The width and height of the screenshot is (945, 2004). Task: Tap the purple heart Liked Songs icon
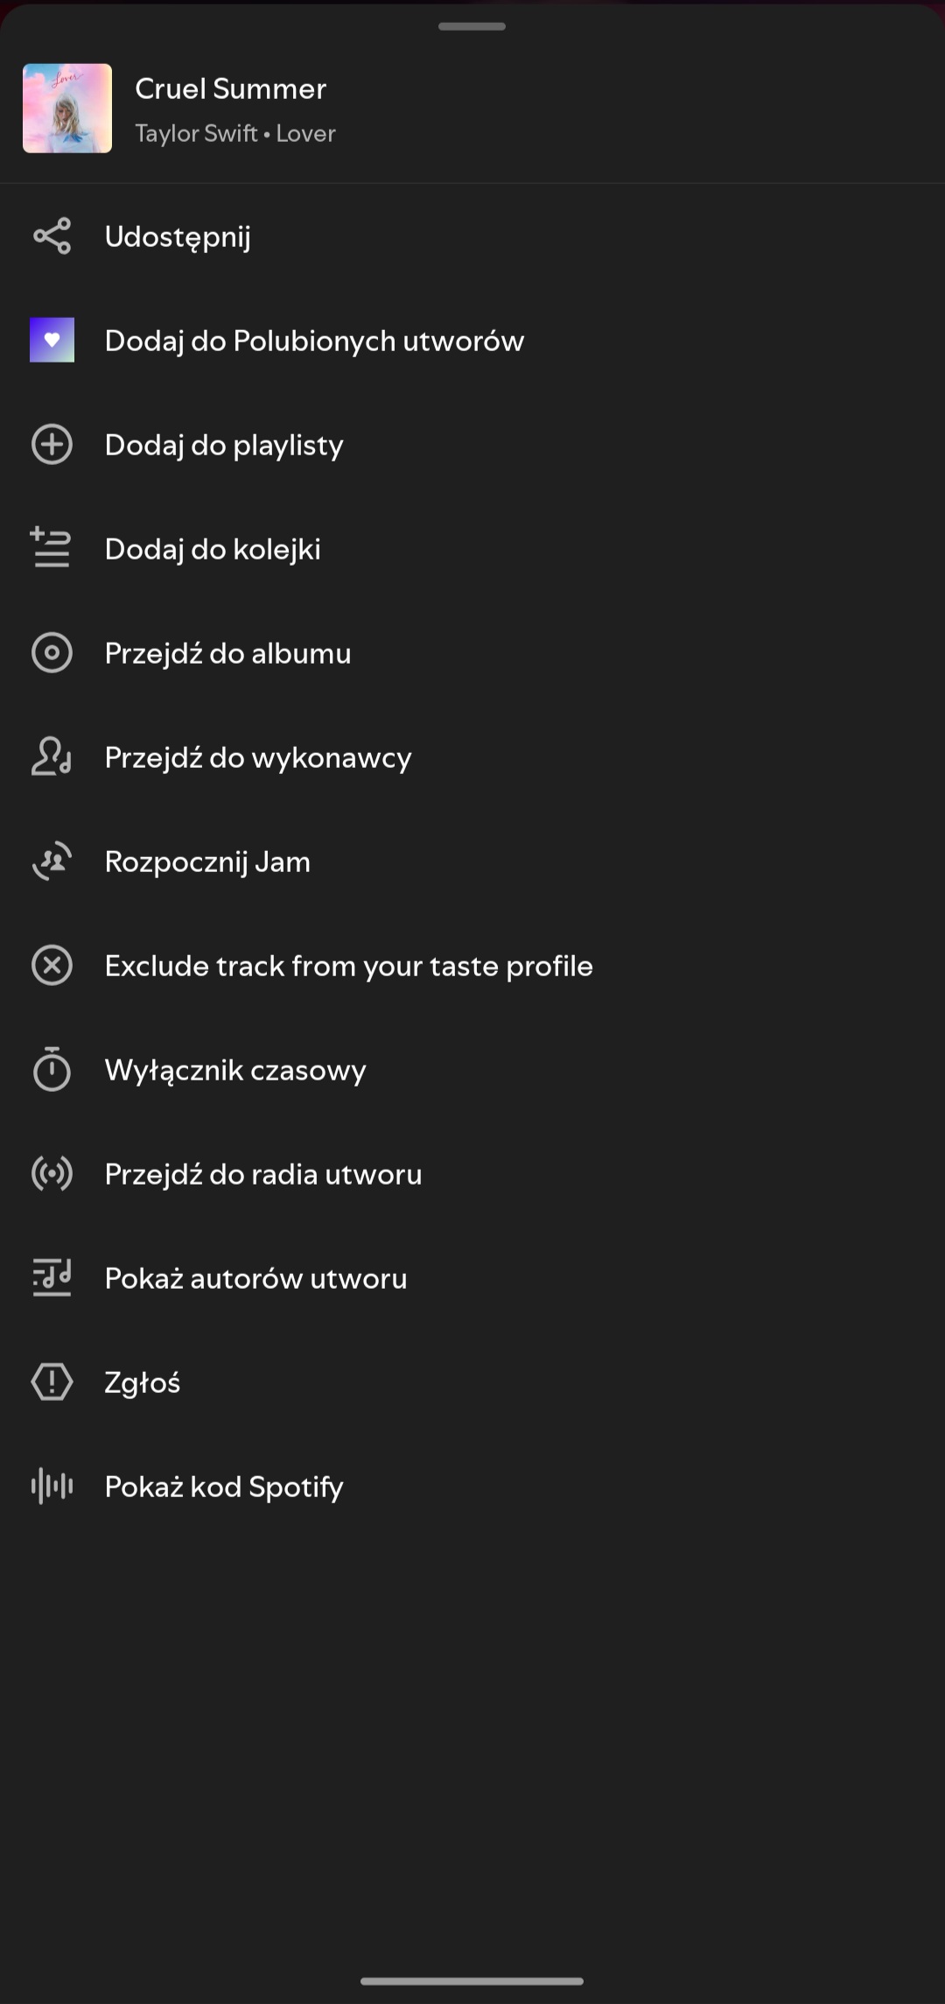click(52, 340)
